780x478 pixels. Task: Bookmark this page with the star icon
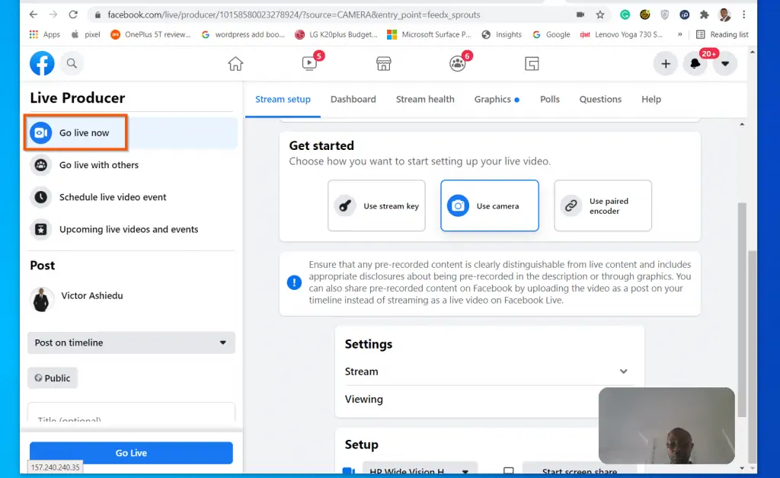[600, 15]
